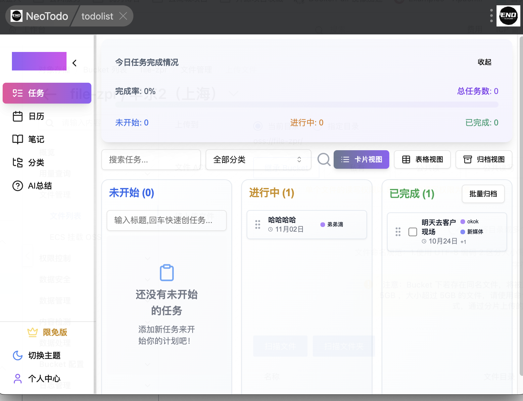Open 个人中心 profile page

click(x=44, y=379)
